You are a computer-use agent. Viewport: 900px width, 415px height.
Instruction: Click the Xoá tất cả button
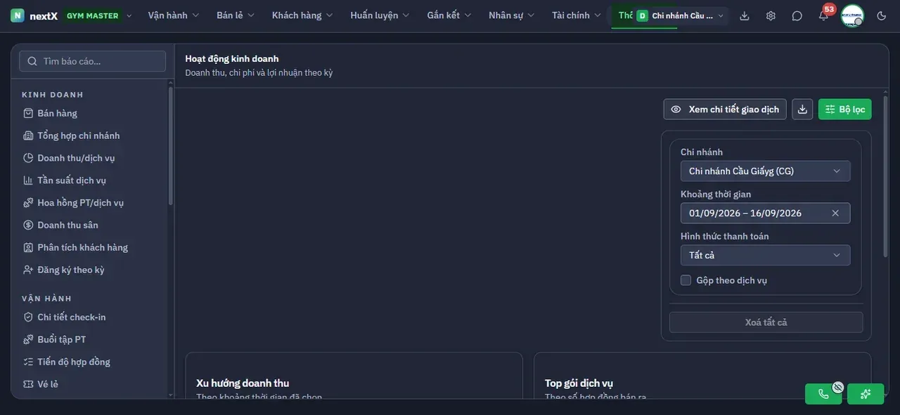point(766,322)
